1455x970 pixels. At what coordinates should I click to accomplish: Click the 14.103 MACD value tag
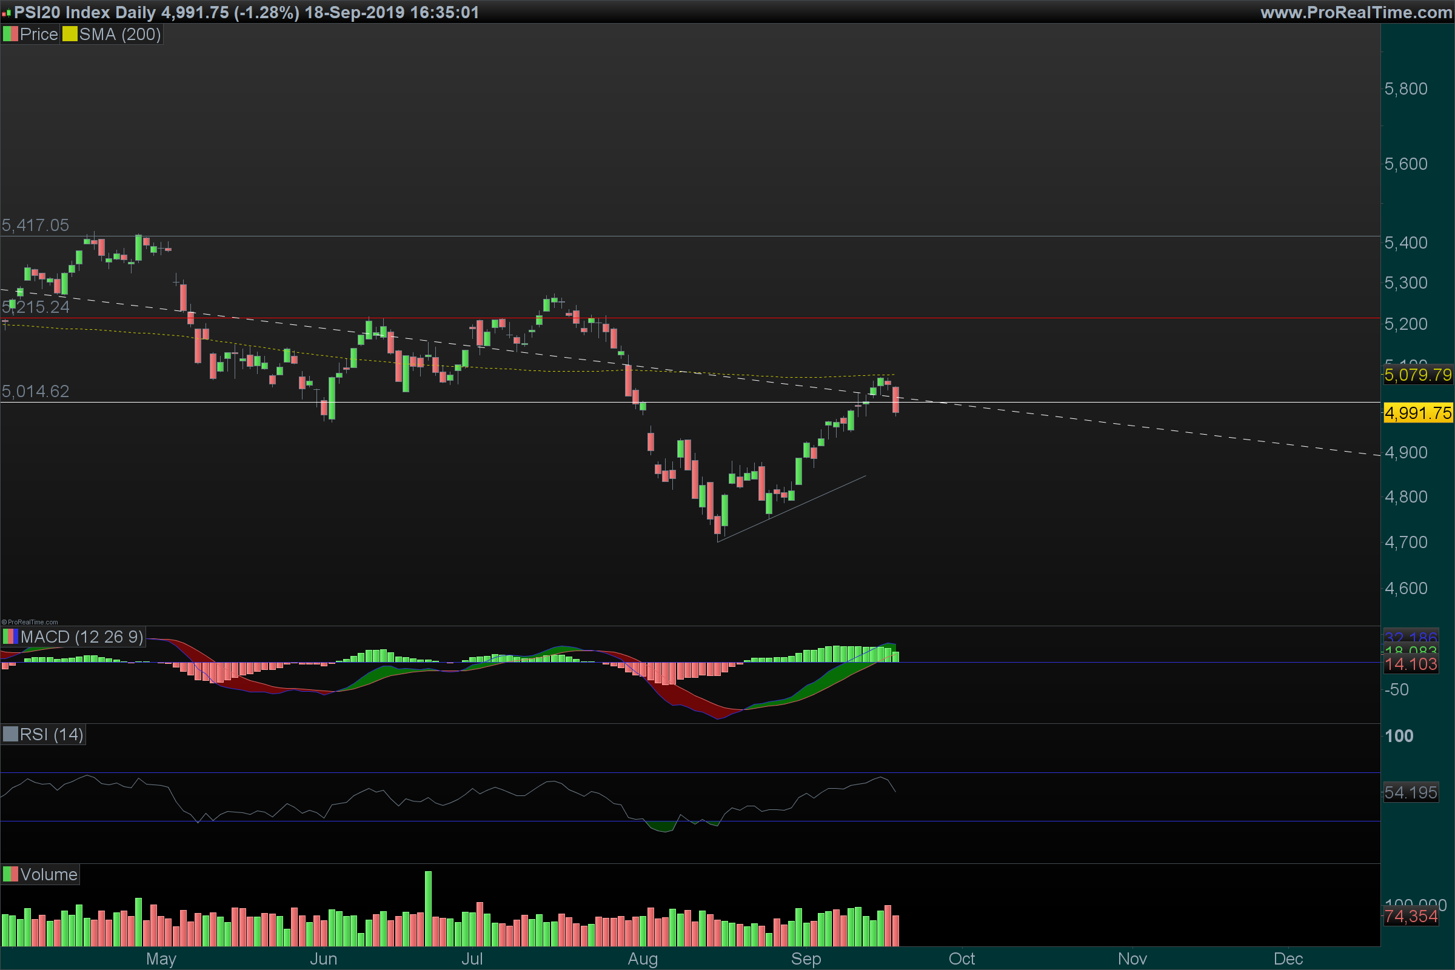(x=1411, y=664)
